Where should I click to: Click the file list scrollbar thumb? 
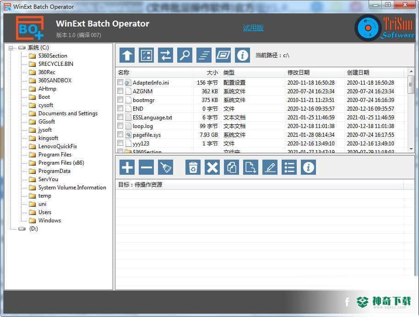tap(411, 85)
